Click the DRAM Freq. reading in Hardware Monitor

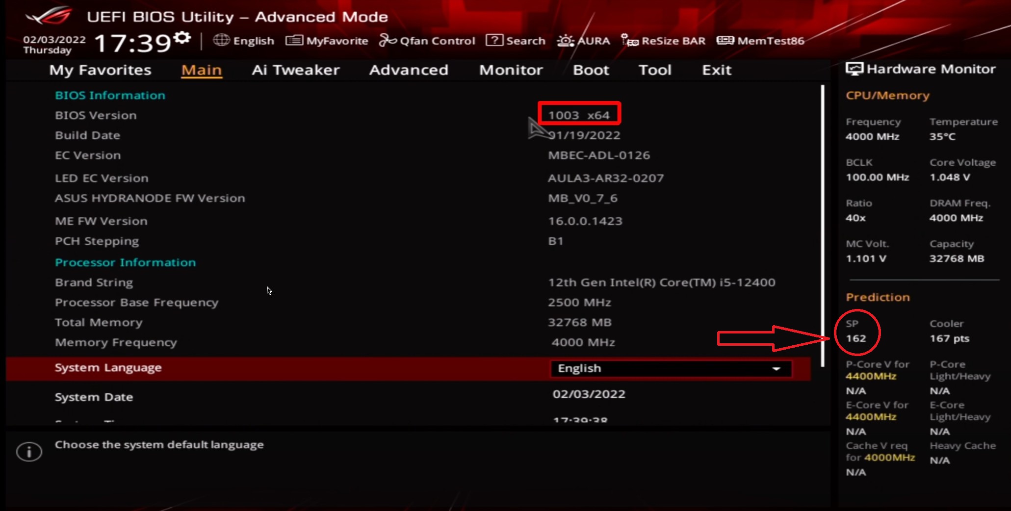[956, 218]
